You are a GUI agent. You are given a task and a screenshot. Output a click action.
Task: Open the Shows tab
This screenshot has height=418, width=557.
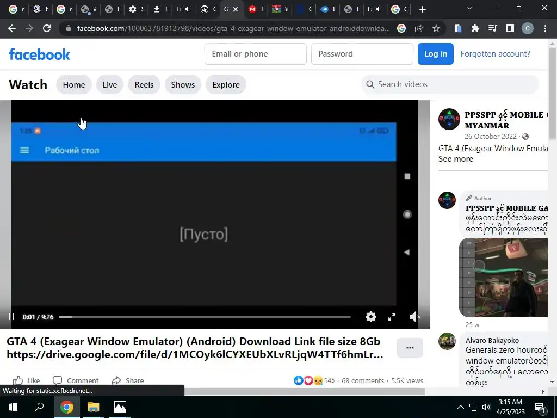tap(183, 84)
